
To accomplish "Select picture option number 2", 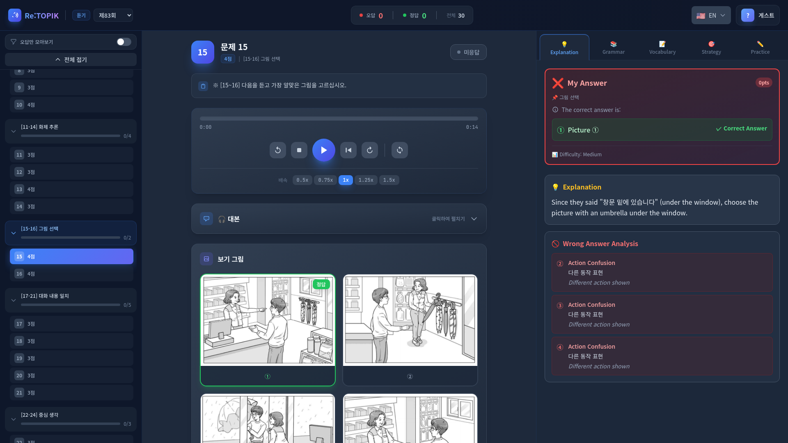I will (410, 330).
